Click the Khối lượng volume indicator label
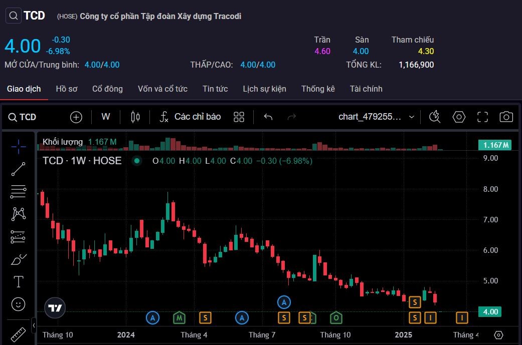The width and height of the screenshot is (522, 345). [x=63, y=142]
